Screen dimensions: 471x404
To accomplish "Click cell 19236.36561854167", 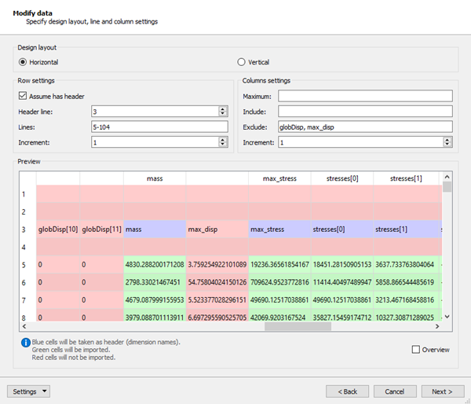I will (x=279, y=264).
